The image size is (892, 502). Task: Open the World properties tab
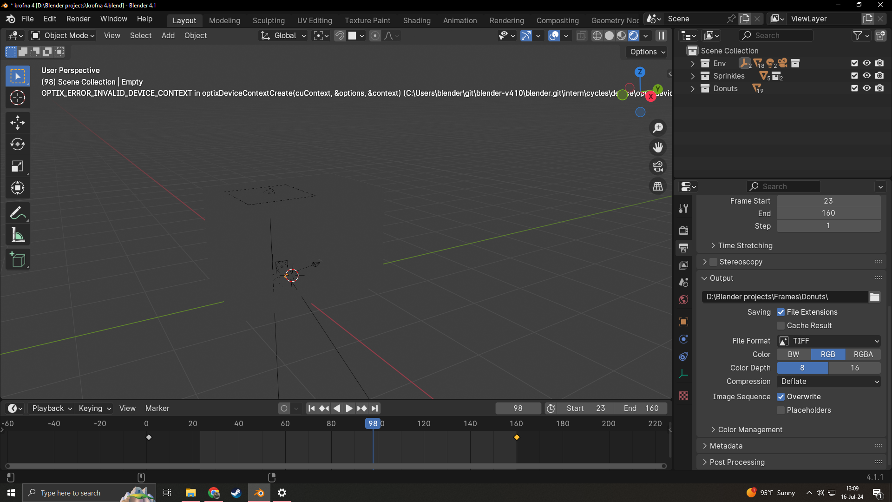pos(683,300)
